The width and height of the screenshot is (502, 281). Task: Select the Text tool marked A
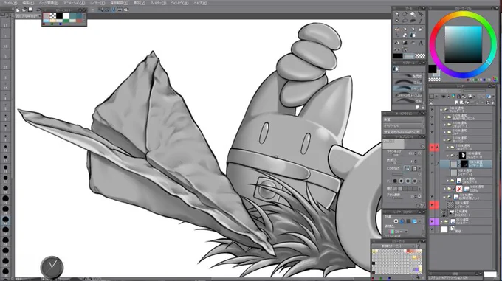click(421, 43)
